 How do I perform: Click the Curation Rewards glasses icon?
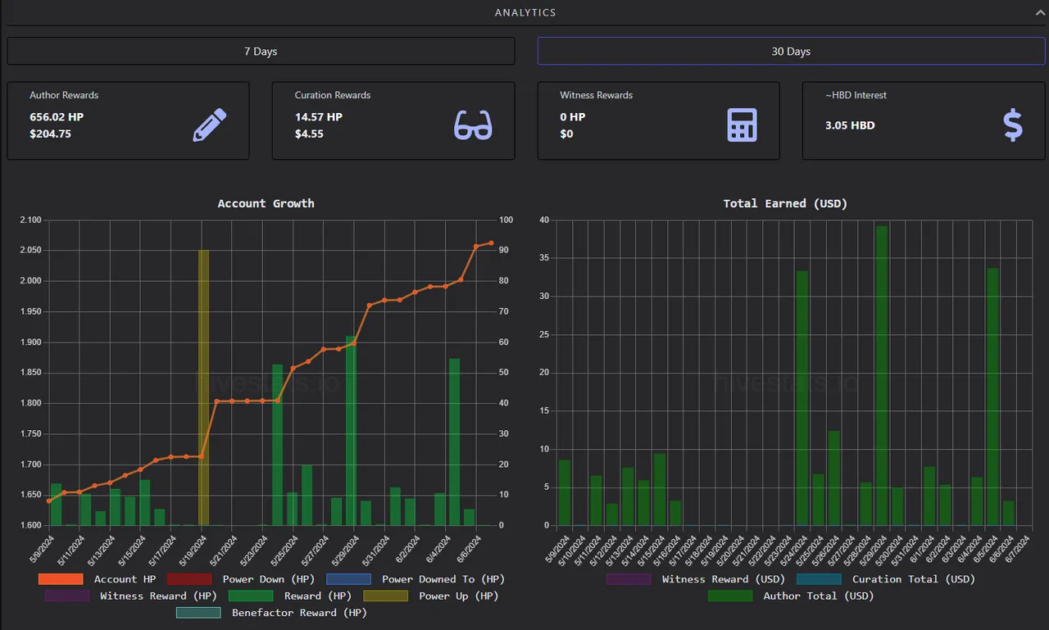tap(474, 125)
